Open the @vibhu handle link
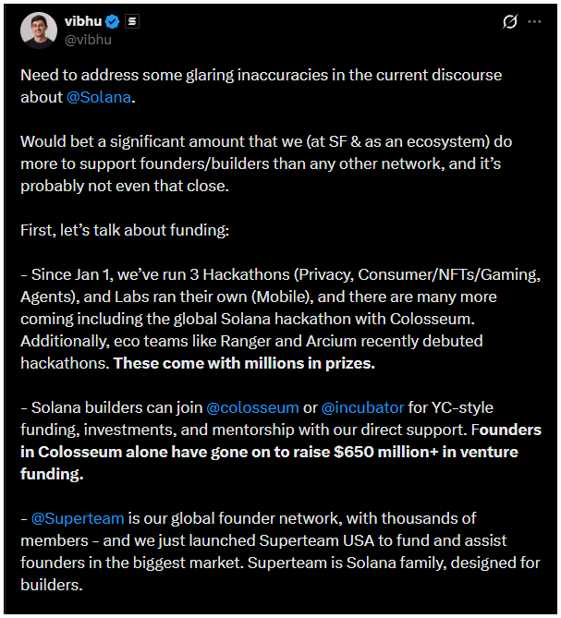Screen dimensions: 561x618 88,40
